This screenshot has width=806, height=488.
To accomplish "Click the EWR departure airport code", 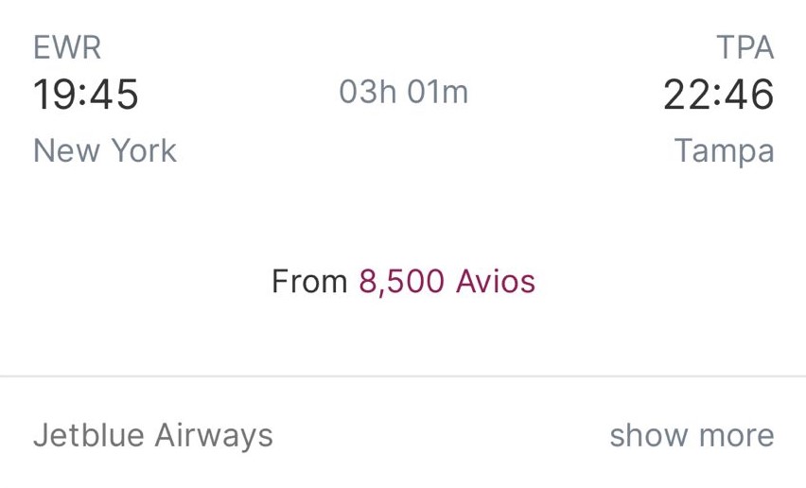I will click(x=67, y=47).
